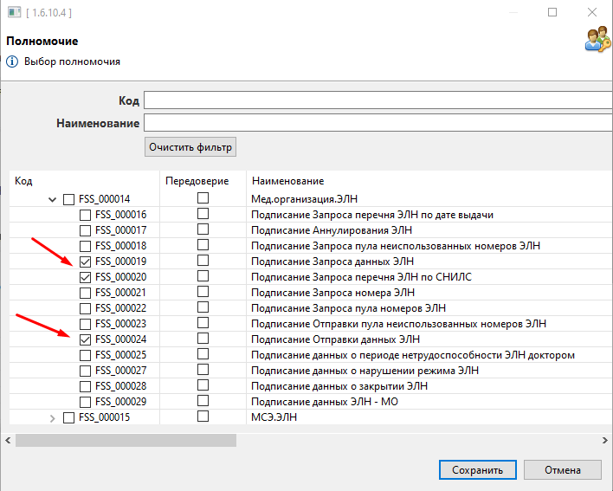
Task: Maximize the dialog window
Action: 552,13
